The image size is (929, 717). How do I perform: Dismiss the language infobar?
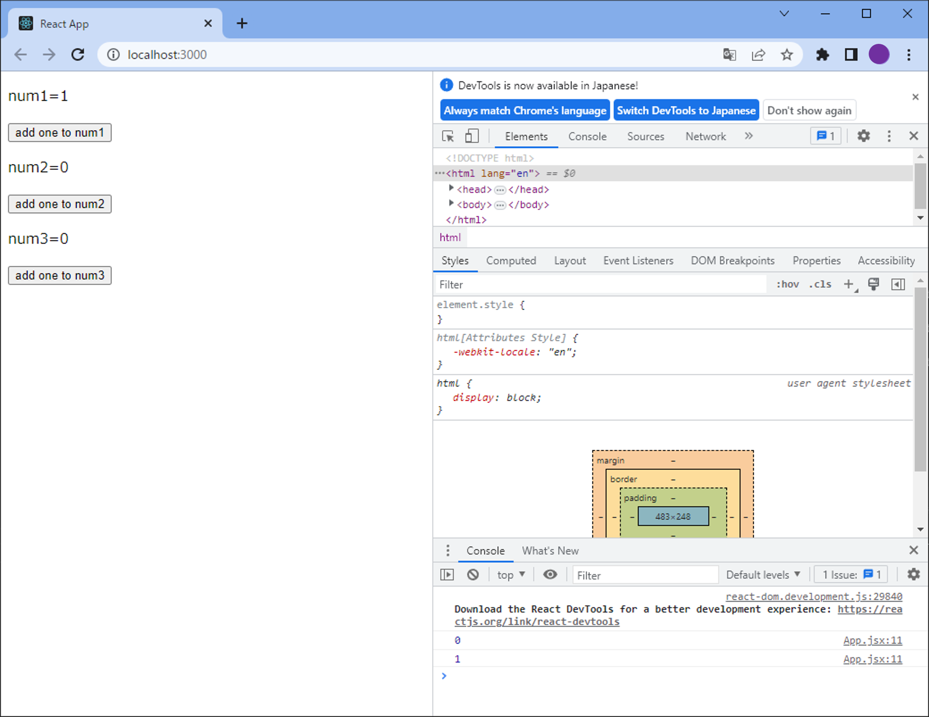(915, 97)
